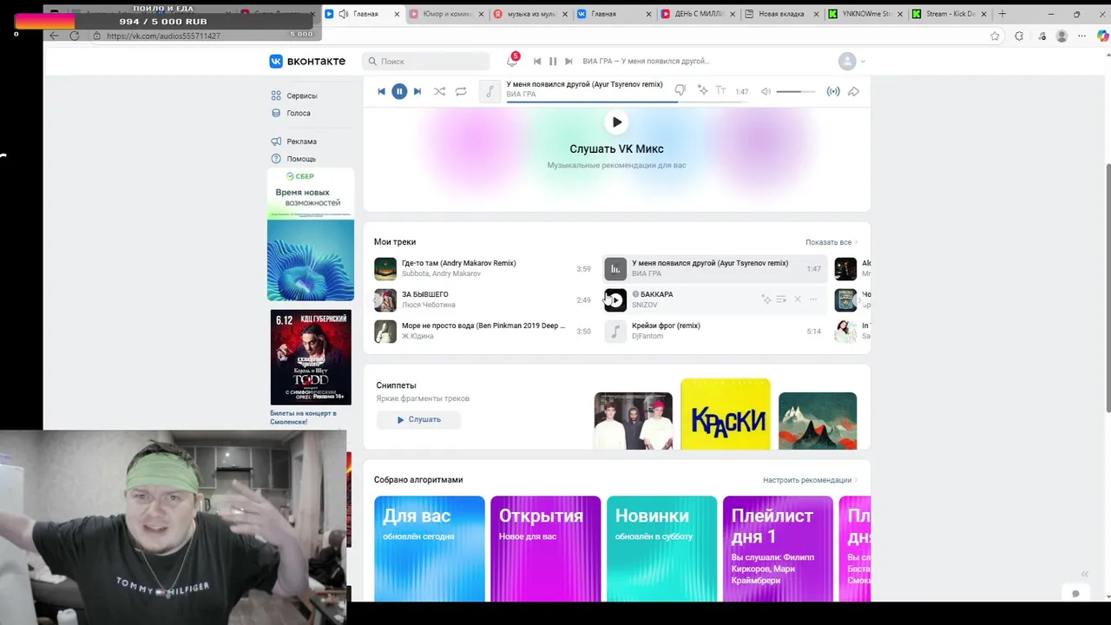1111x625 pixels.
Task: Open the current track cover note icon
Action: [490, 91]
